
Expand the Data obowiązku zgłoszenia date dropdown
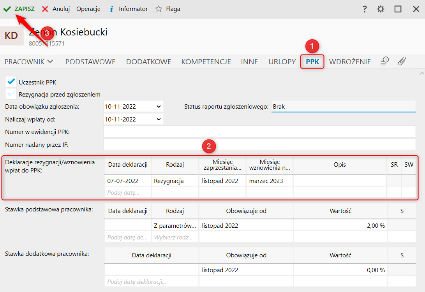pos(158,106)
